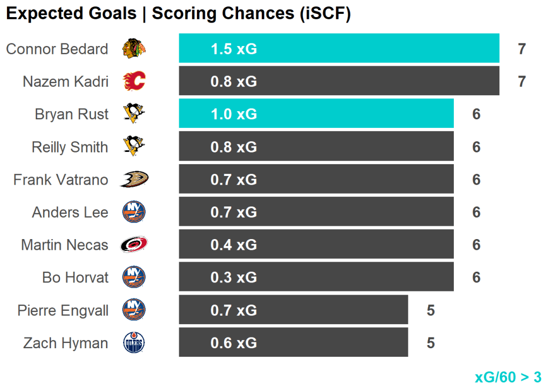Click the Zach Hyman player label

tap(65, 343)
